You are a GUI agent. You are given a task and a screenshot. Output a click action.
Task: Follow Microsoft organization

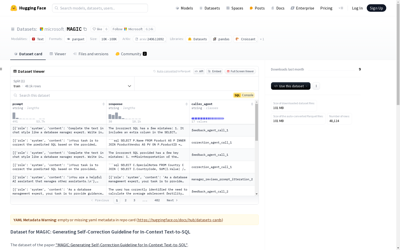pyautogui.click(x=127, y=29)
